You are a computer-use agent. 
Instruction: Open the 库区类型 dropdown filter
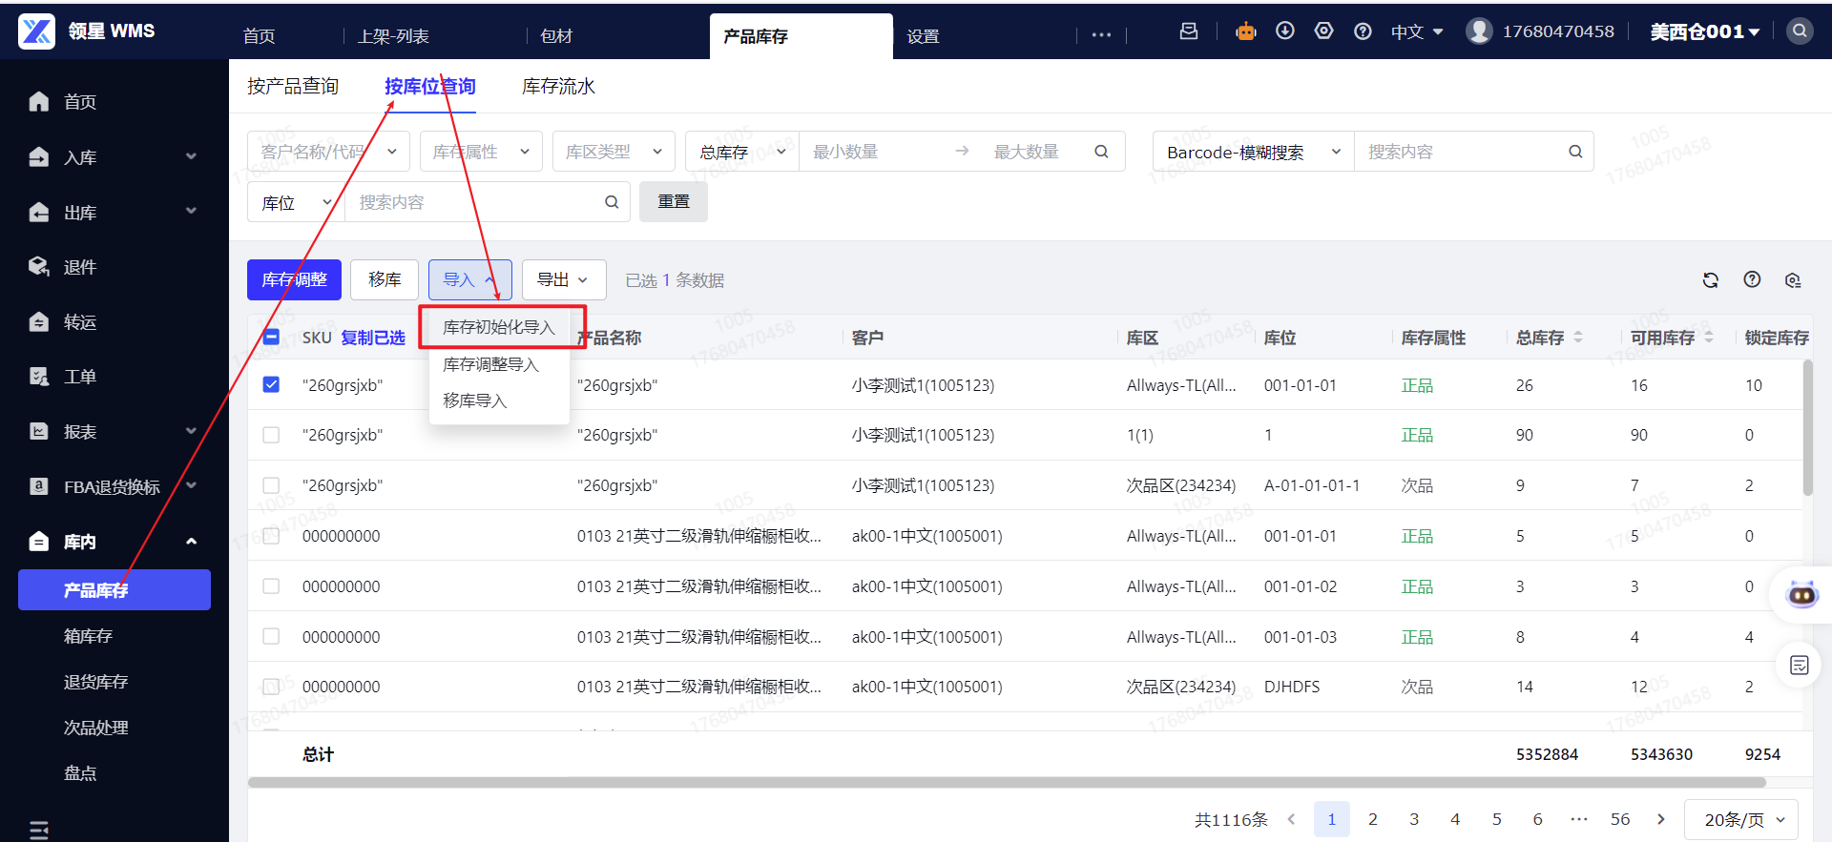click(x=614, y=152)
